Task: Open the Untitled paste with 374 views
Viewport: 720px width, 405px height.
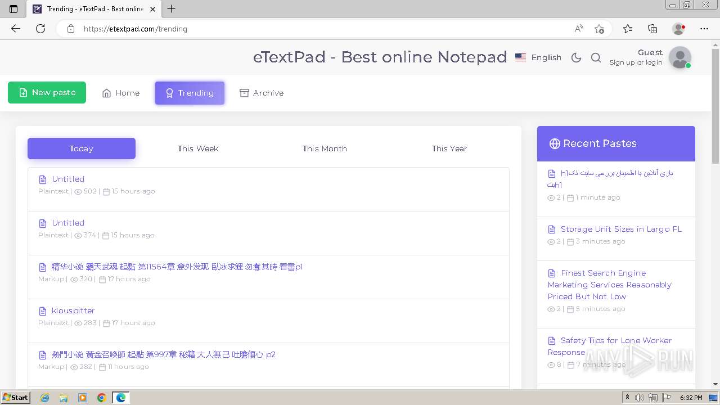Action: coord(68,223)
